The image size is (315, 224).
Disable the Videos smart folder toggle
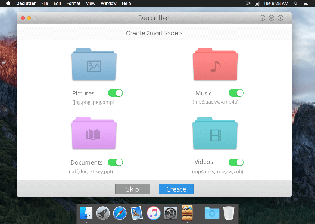tap(236, 162)
